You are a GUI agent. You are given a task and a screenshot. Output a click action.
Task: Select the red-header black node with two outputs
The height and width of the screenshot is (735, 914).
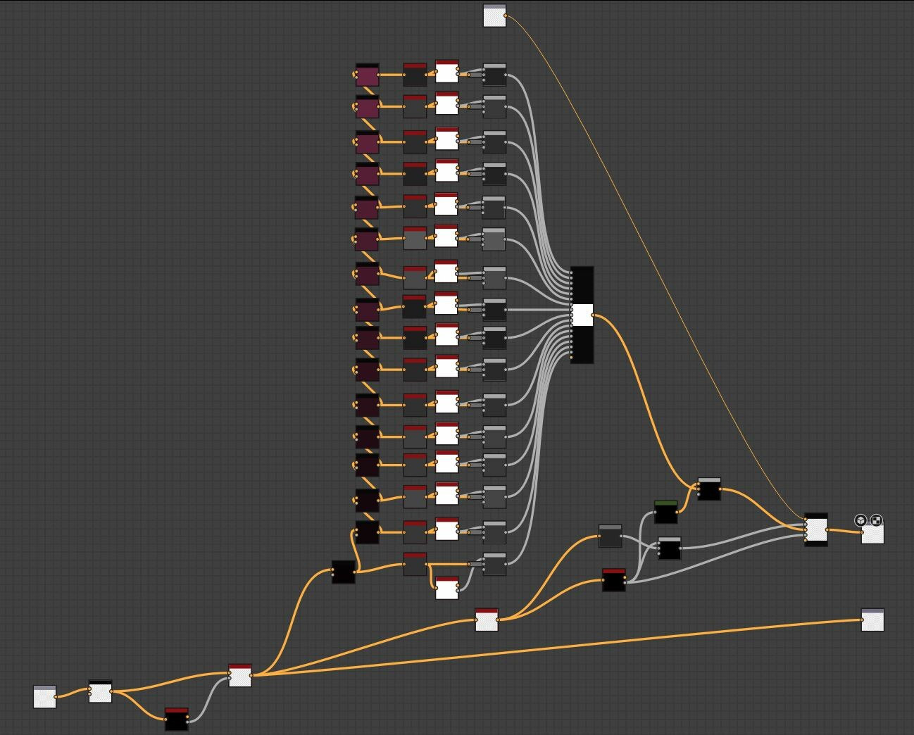point(614,580)
